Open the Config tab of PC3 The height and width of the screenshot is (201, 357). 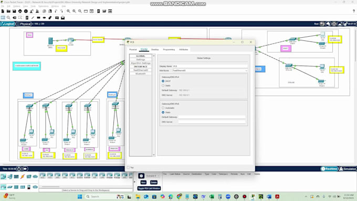coord(144,49)
